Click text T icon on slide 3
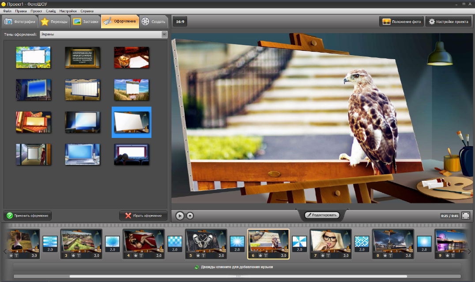Screen dimensions: 475x282 pos(79,255)
